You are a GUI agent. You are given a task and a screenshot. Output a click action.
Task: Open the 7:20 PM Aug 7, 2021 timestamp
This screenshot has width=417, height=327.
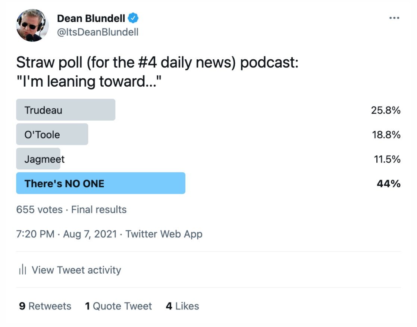(66, 234)
